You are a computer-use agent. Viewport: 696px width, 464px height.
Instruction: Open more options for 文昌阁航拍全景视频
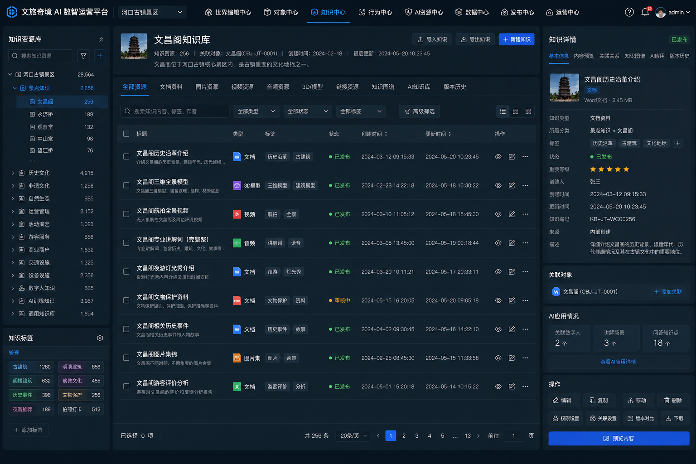(525, 214)
